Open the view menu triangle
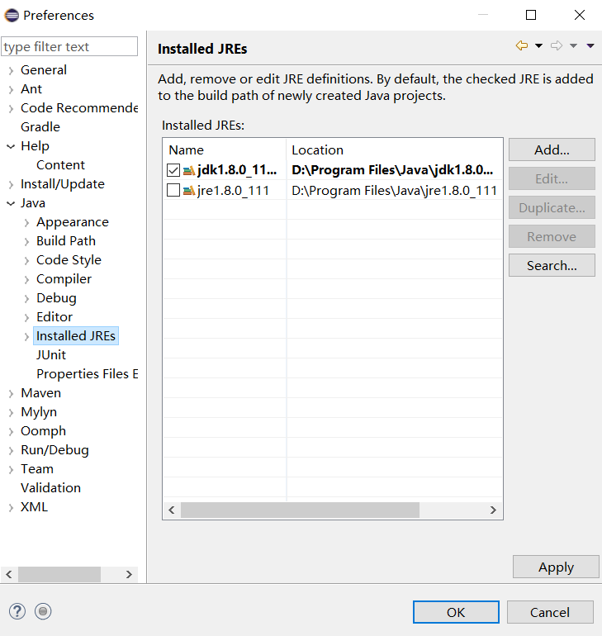602x636 pixels. pos(590,45)
